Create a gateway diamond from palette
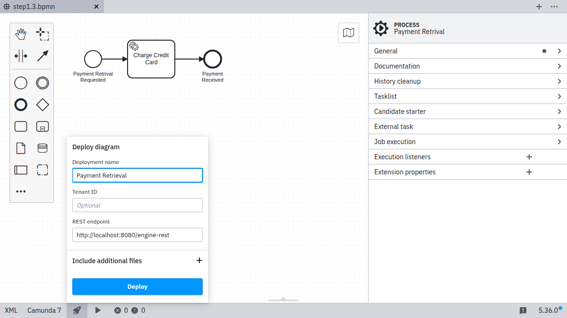The image size is (567, 318). point(43,104)
